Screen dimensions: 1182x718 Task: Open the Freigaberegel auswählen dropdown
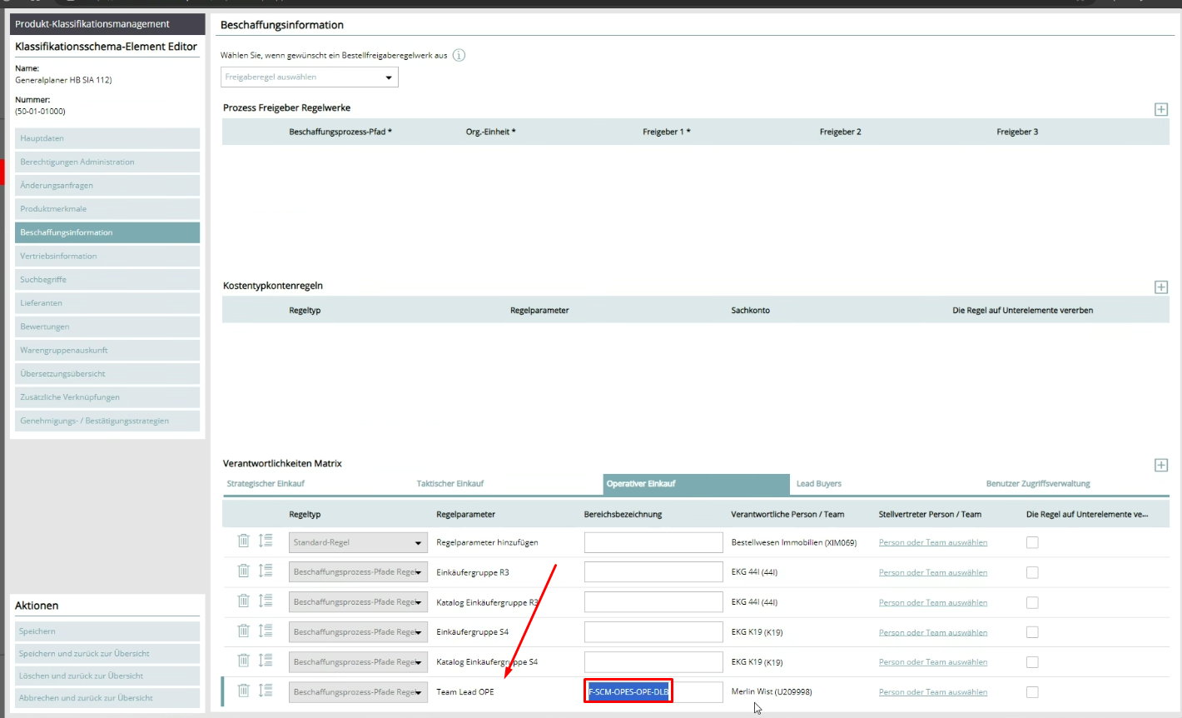pos(309,77)
